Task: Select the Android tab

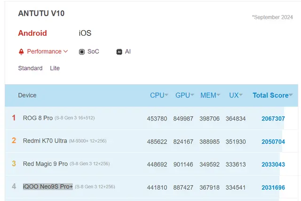Action: [x=32, y=33]
